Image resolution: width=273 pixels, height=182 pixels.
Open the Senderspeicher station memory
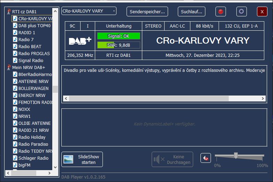(147, 12)
